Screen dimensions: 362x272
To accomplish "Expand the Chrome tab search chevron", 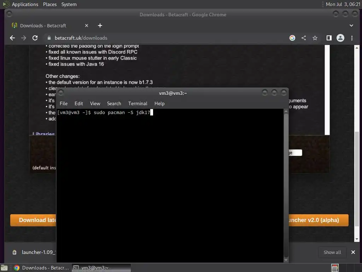I will [351, 25].
